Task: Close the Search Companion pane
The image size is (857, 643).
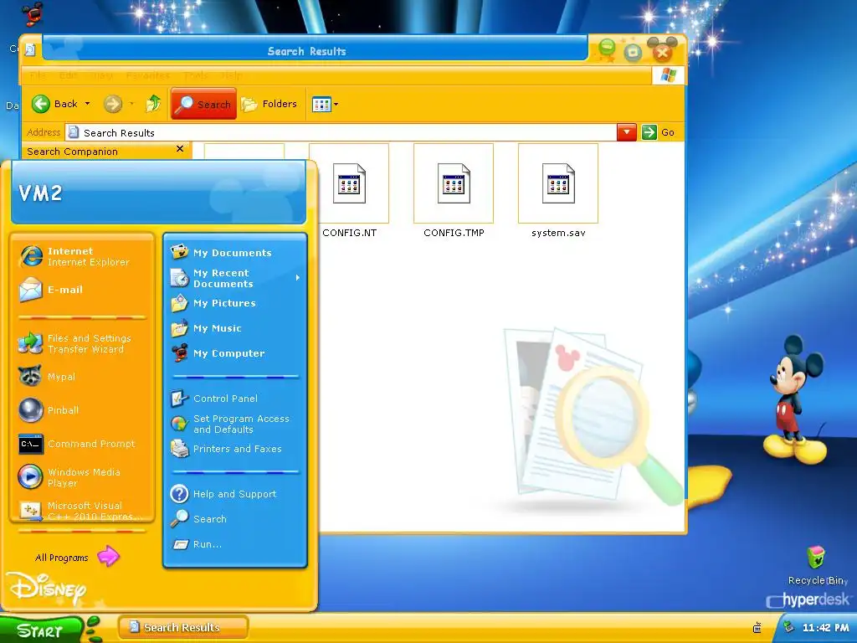Action: (x=180, y=149)
